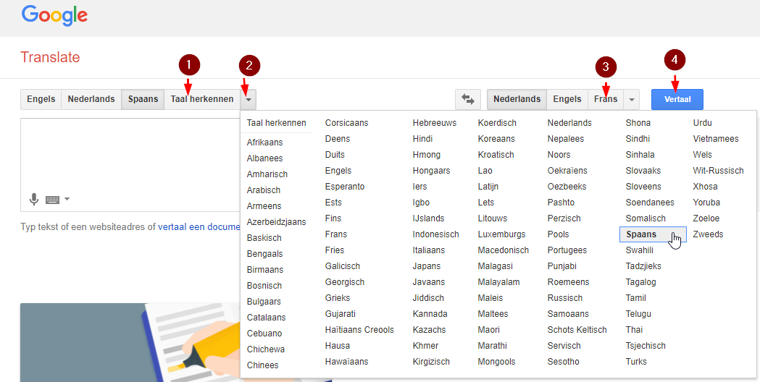Click the vertaal een document link
The image size is (760, 382).
(199, 226)
